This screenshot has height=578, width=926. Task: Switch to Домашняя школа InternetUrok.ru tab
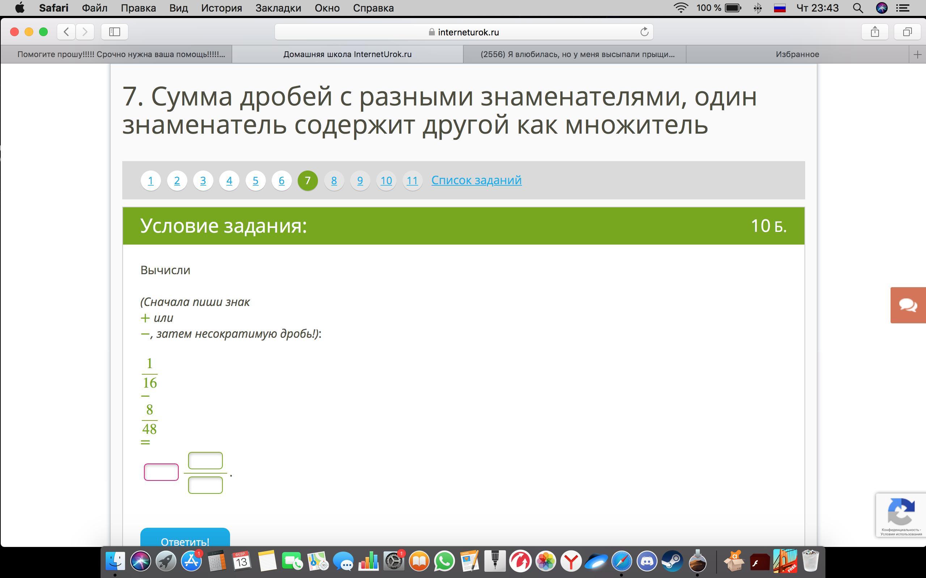[x=348, y=54]
